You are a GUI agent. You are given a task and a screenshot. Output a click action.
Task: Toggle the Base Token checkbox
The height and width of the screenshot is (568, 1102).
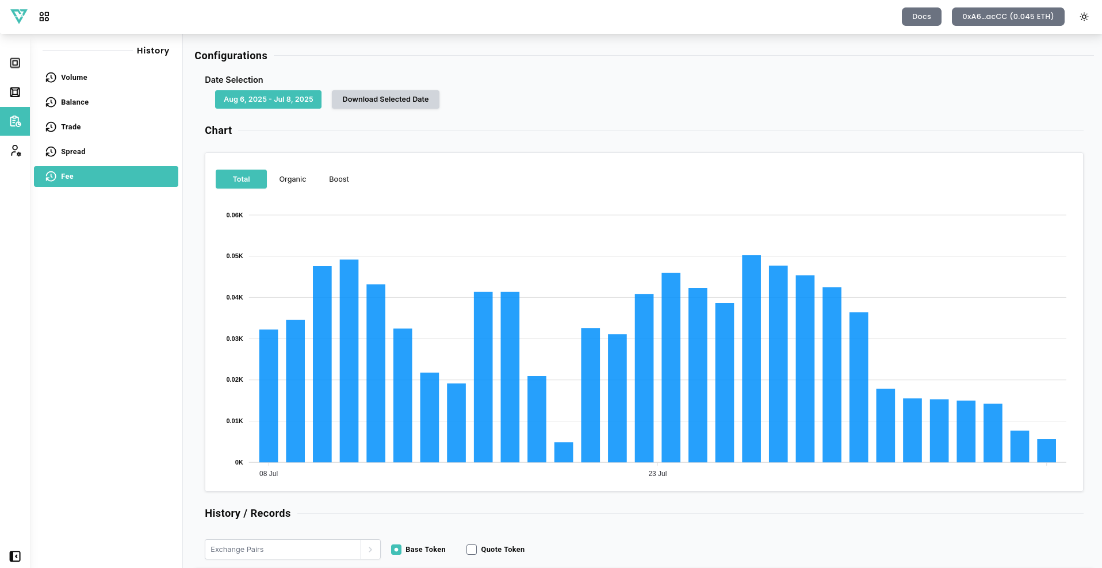396,550
